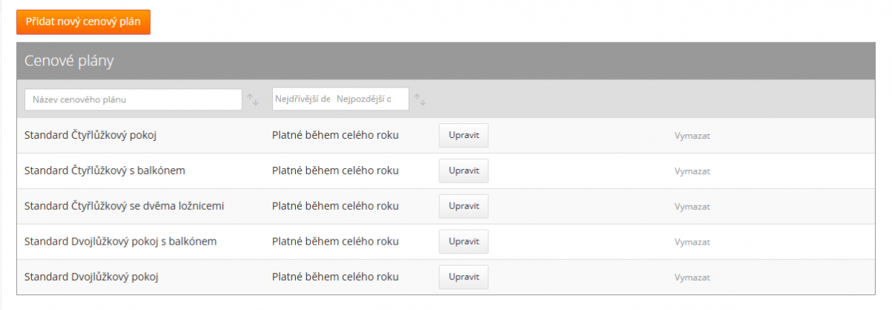This screenshot has height=310, width=892.
Task: Type in the 'Název cenového plánu' field
Action: (x=133, y=99)
